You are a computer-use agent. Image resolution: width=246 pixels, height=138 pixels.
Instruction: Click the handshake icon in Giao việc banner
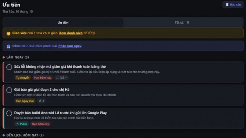coord(8,33)
